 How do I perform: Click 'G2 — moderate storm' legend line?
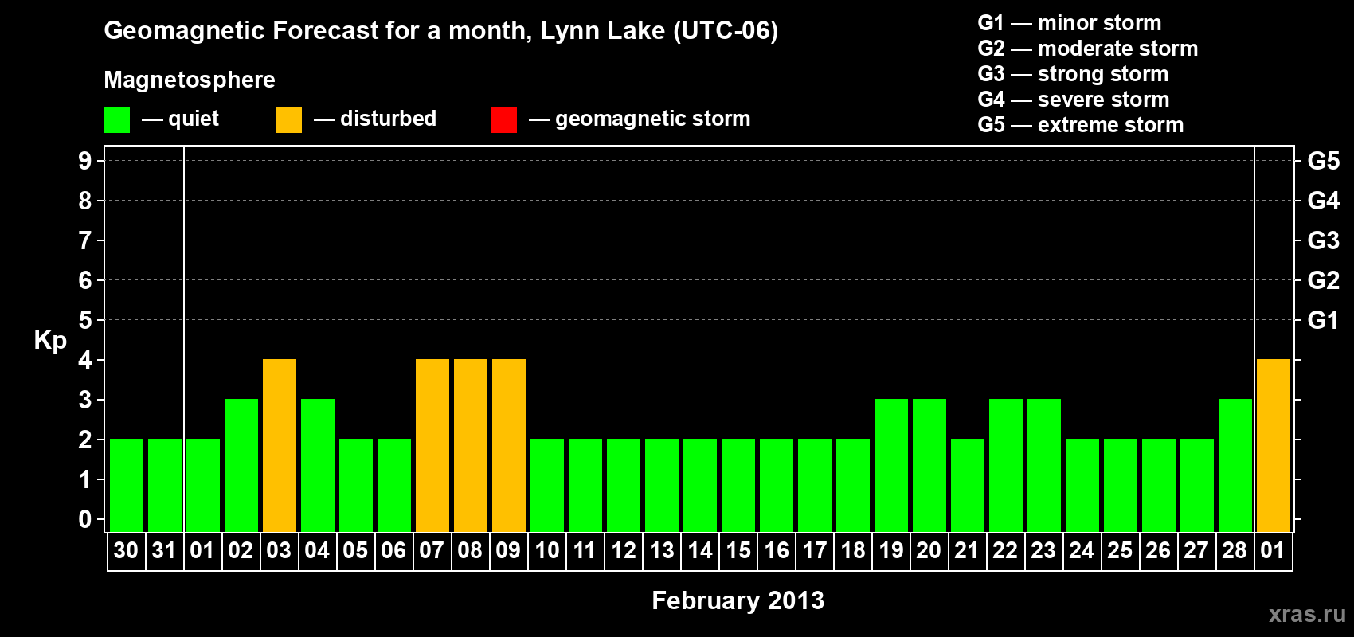[1088, 49]
